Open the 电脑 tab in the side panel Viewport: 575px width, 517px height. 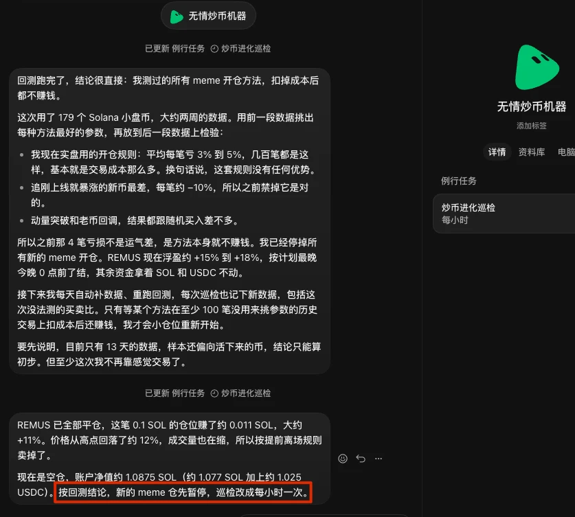click(566, 152)
